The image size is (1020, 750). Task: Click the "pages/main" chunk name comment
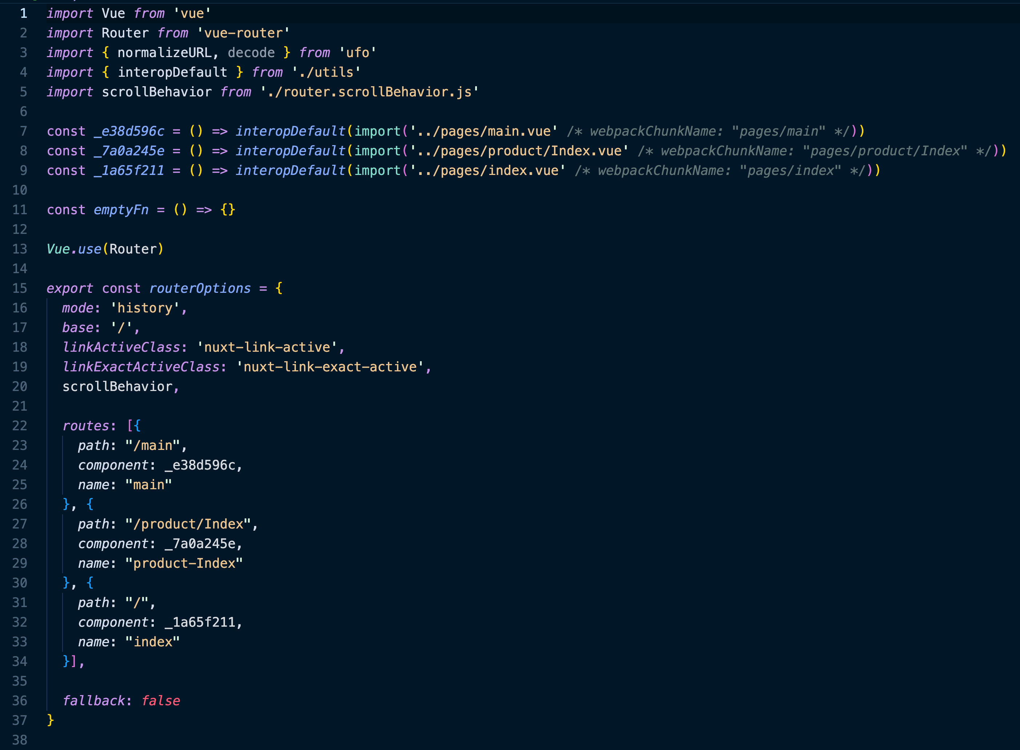click(779, 131)
